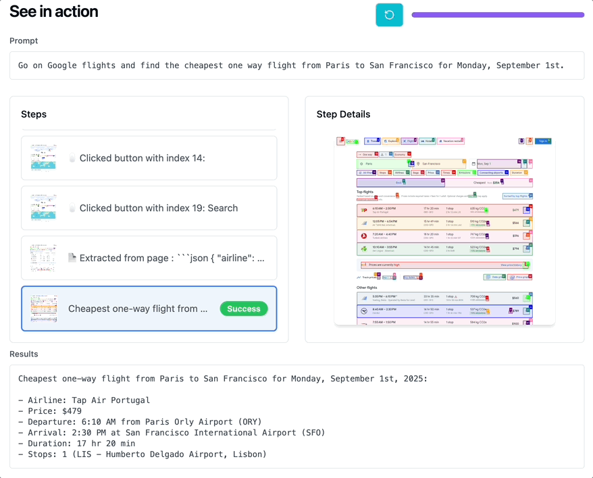
Task: Click the purple progress bar
Action: pos(498,15)
